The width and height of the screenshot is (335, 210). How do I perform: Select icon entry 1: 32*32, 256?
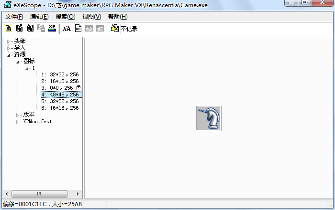click(x=60, y=74)
